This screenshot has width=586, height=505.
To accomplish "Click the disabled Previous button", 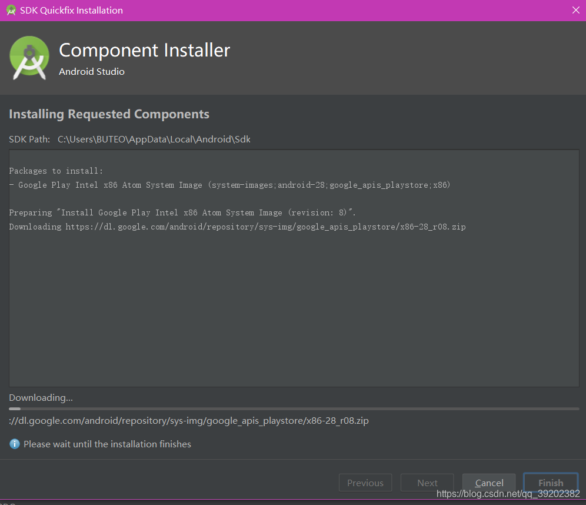I will [x=365, y=483].
